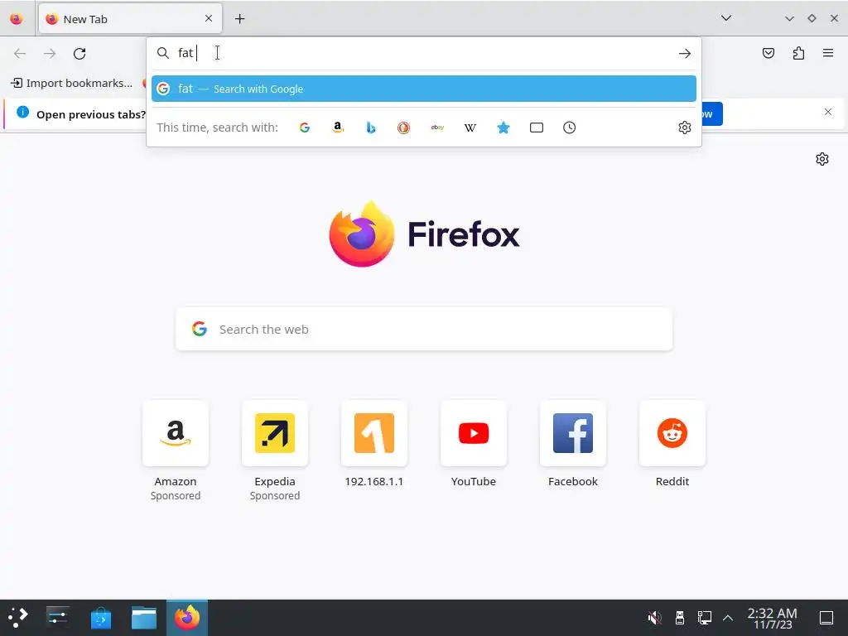Open the Firefox application menu
This screenshot has height=636, width=848.
point(828,53)
